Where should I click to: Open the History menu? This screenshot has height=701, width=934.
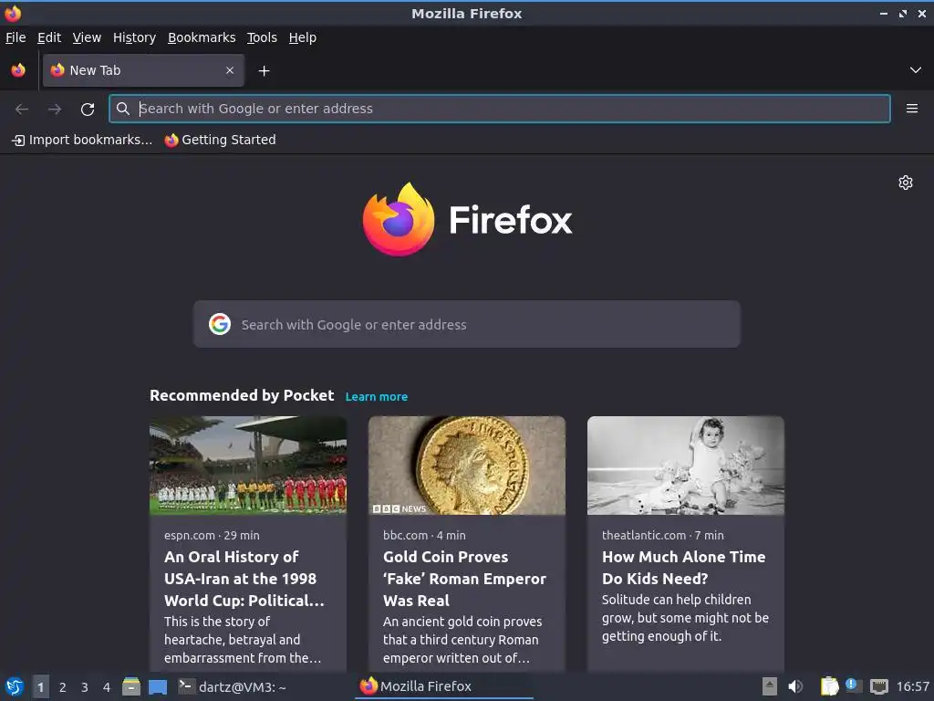pyautogui.click(x=134, y=37)
